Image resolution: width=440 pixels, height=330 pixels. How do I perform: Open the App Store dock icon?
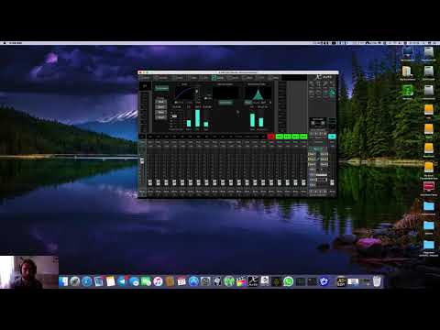pos(193,281)
